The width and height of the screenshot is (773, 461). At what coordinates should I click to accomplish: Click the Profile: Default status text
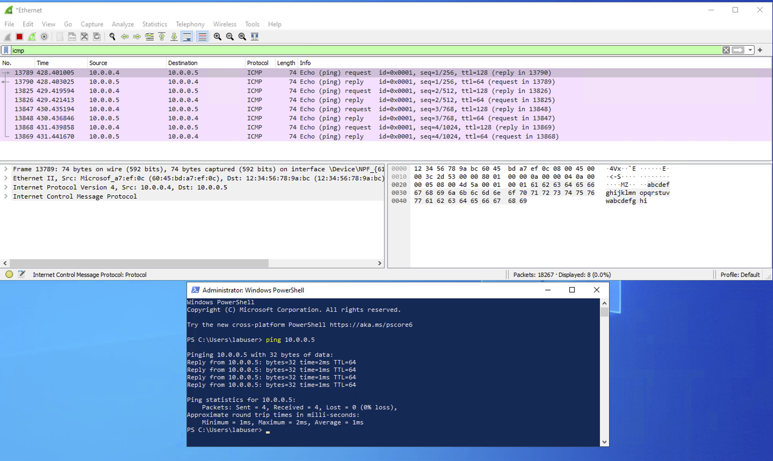coord(740,275)
